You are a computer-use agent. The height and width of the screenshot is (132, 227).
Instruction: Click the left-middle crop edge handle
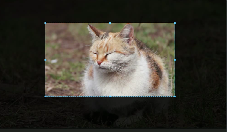(45, 60)
